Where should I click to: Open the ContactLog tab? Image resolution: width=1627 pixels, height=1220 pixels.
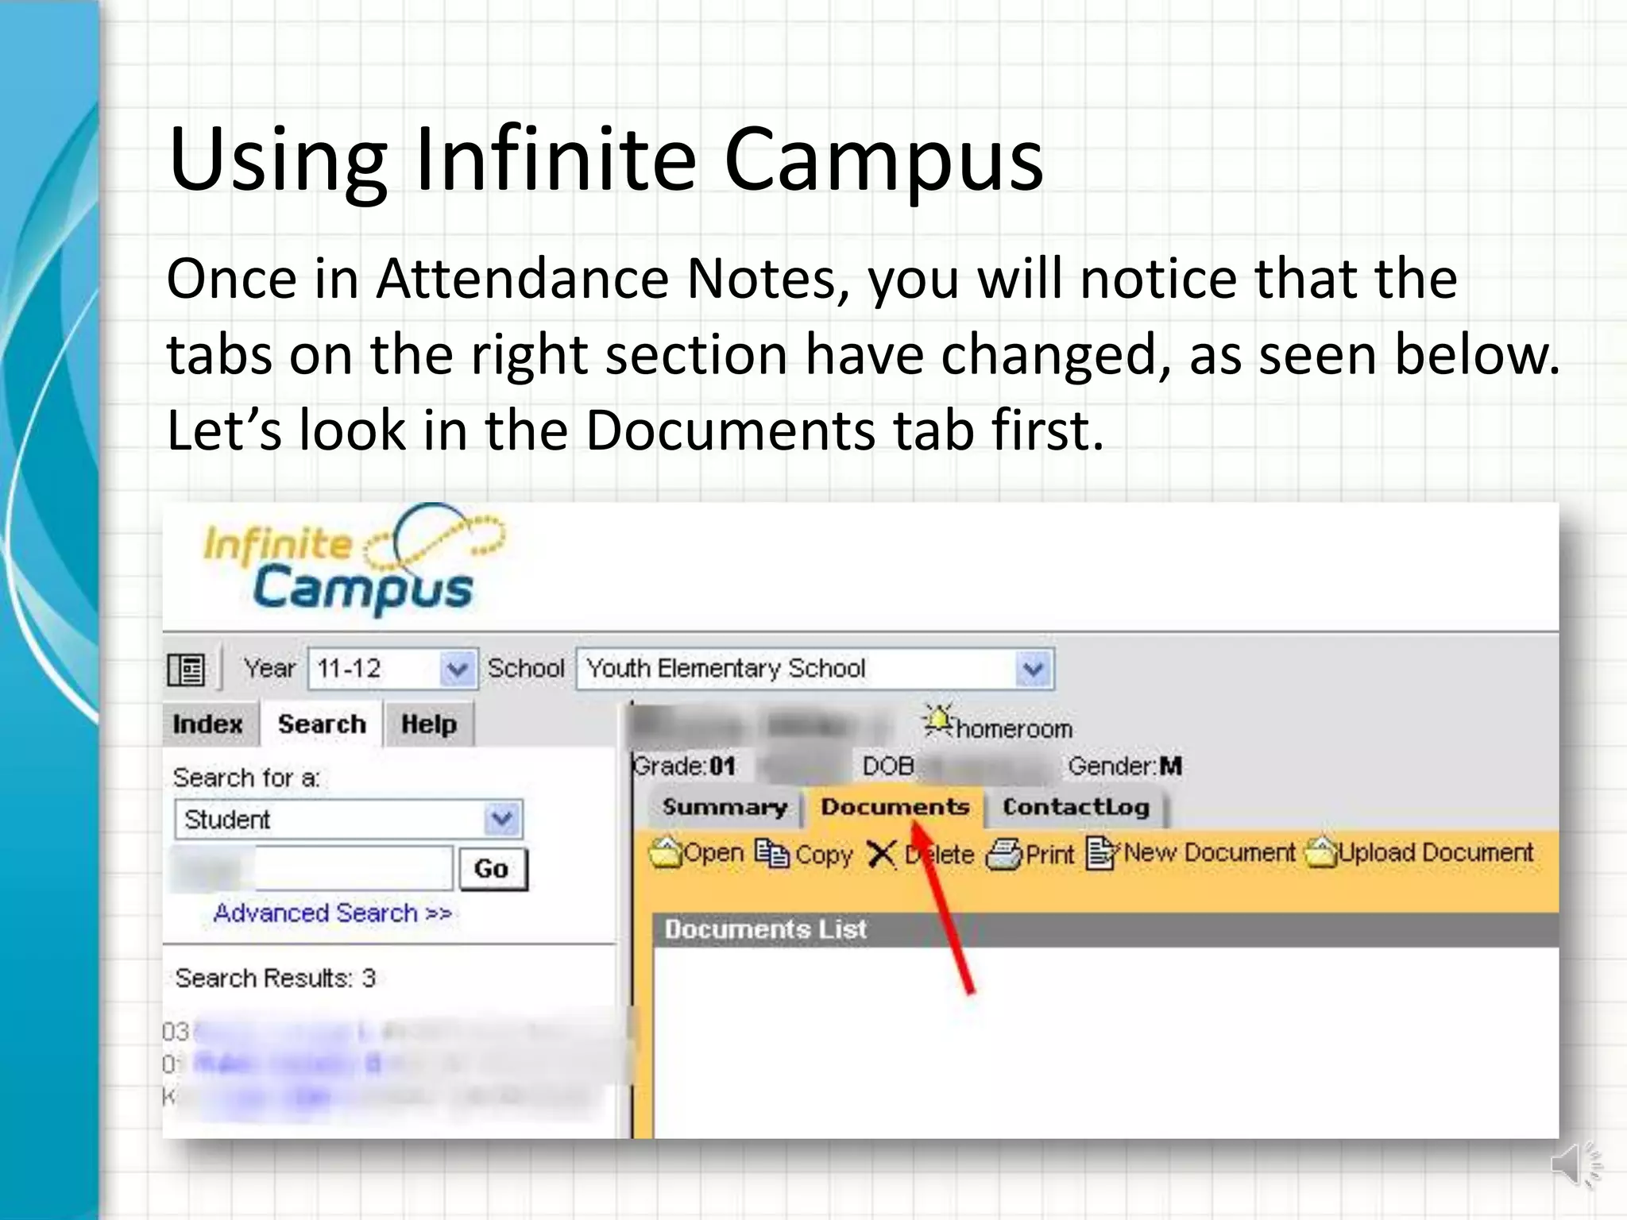click(1076, 808)
